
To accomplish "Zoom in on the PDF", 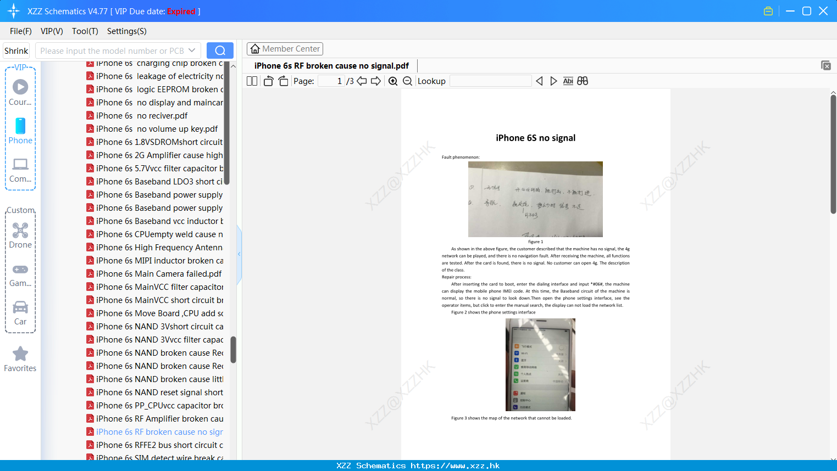I will (x=393, y=81).
